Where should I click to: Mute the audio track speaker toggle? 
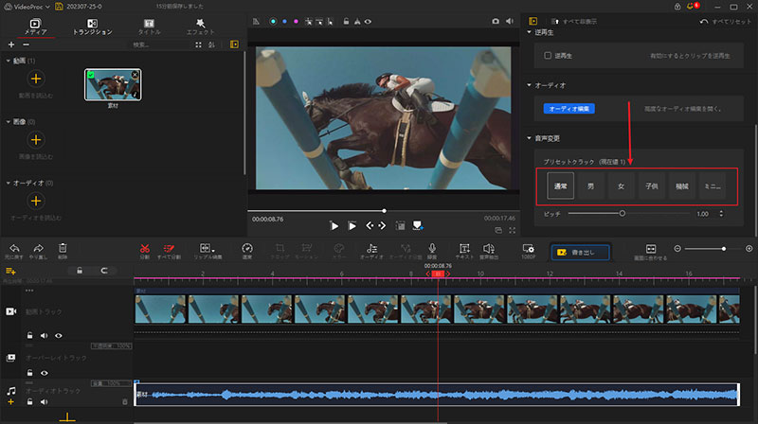(44, 402)
